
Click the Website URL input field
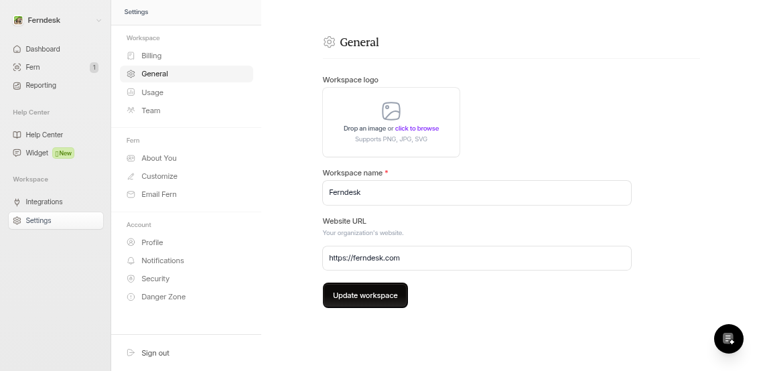point(476,258)
